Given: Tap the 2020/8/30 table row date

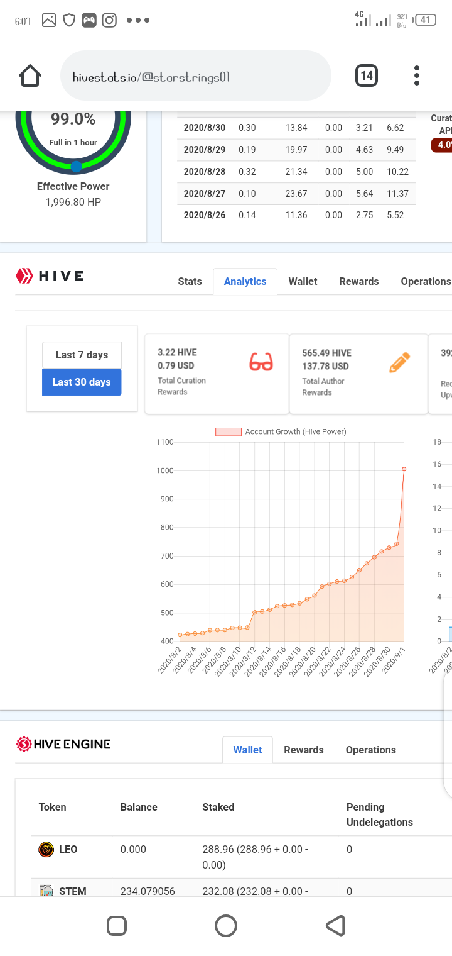Looking at the screenshot, I should pyautogui.click(x=205, y=128).
